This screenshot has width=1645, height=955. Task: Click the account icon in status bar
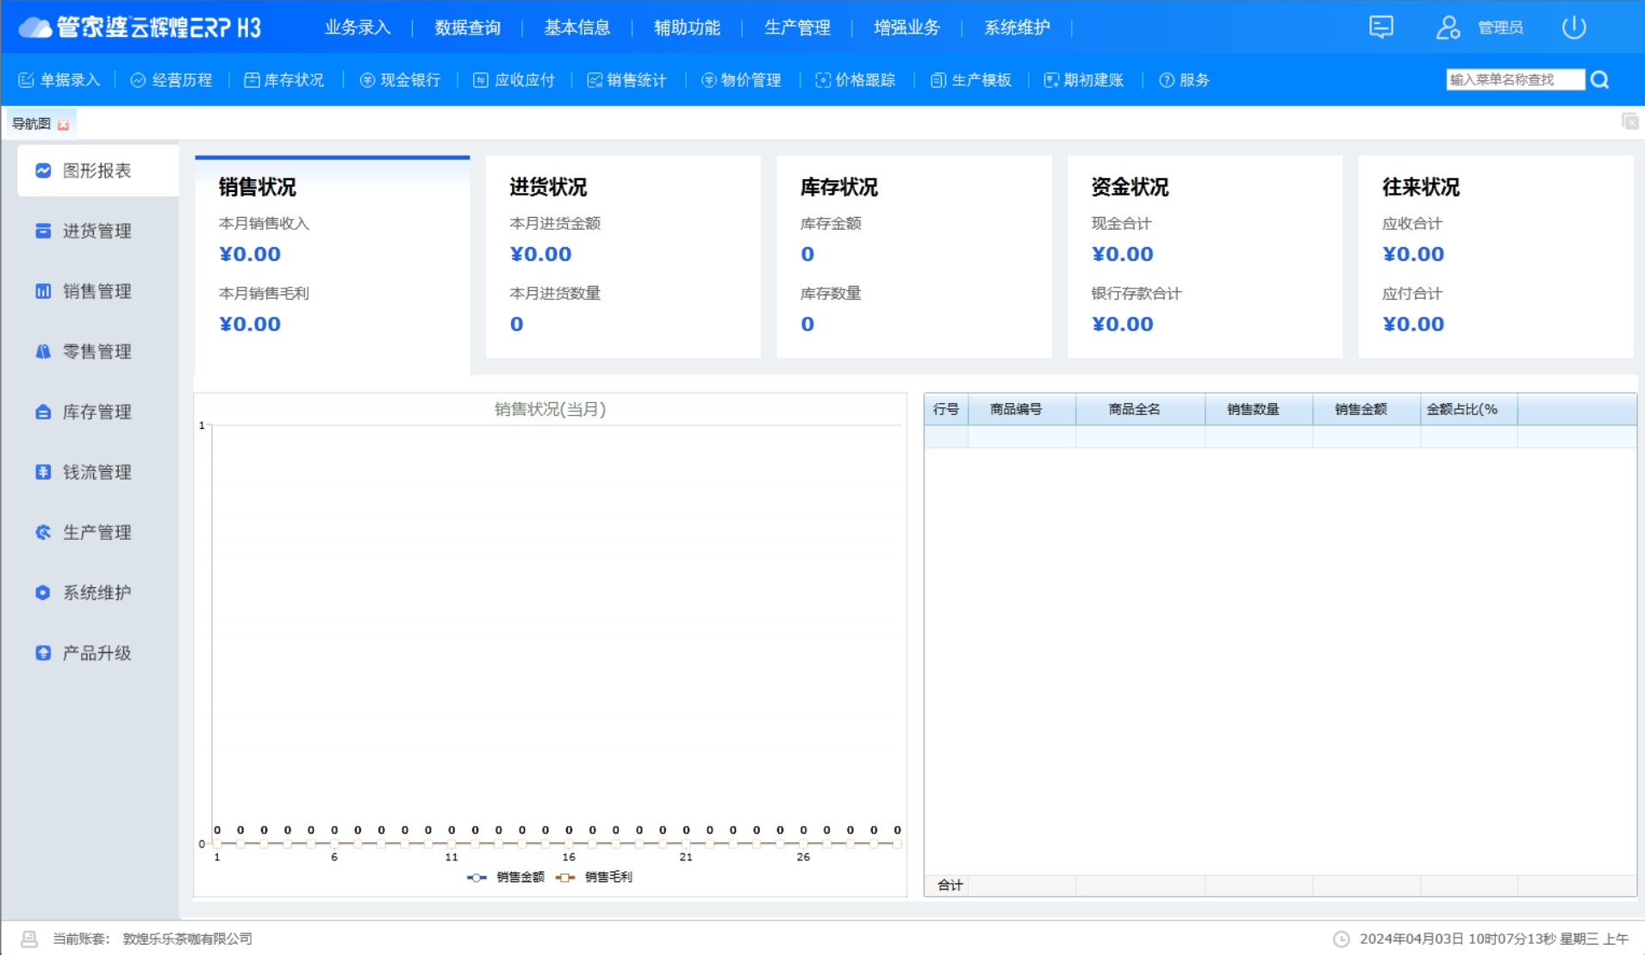[x=29, y=939]
